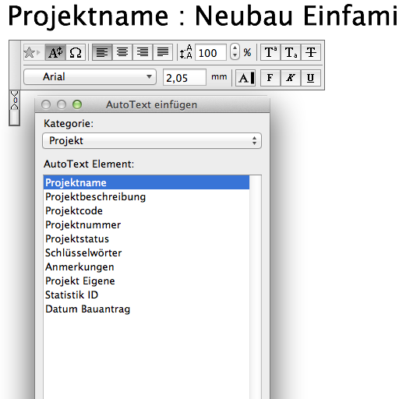The width and height of the screenshot is (399, 399).
Task: Align text left
Action: [x=102, y=53]
